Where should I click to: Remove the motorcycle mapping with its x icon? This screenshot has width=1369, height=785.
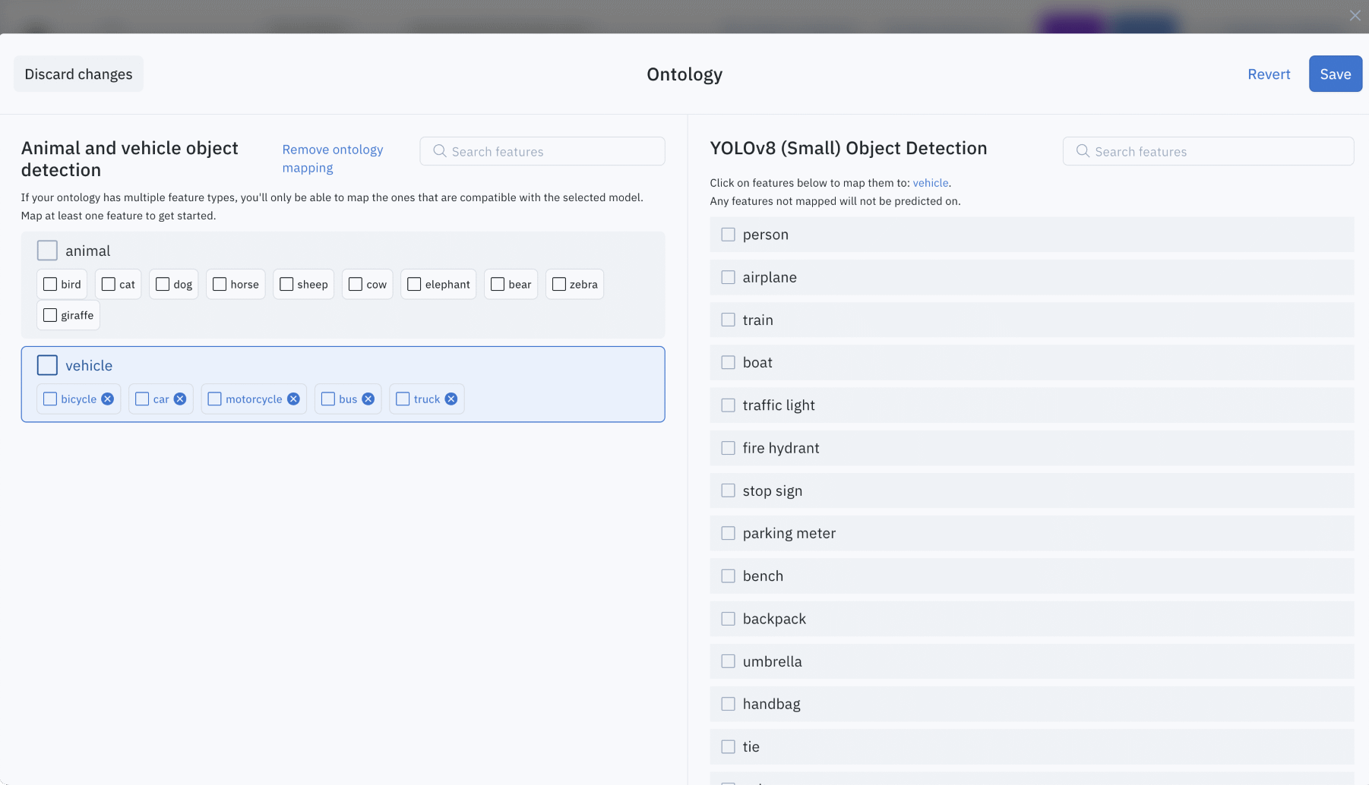coord(293,399)
